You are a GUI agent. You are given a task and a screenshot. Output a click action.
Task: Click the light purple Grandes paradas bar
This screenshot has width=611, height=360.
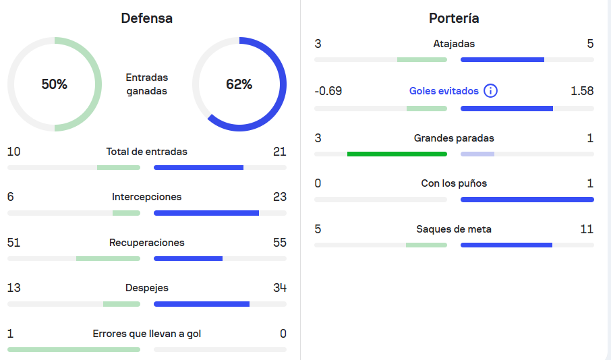coord(477,154)
